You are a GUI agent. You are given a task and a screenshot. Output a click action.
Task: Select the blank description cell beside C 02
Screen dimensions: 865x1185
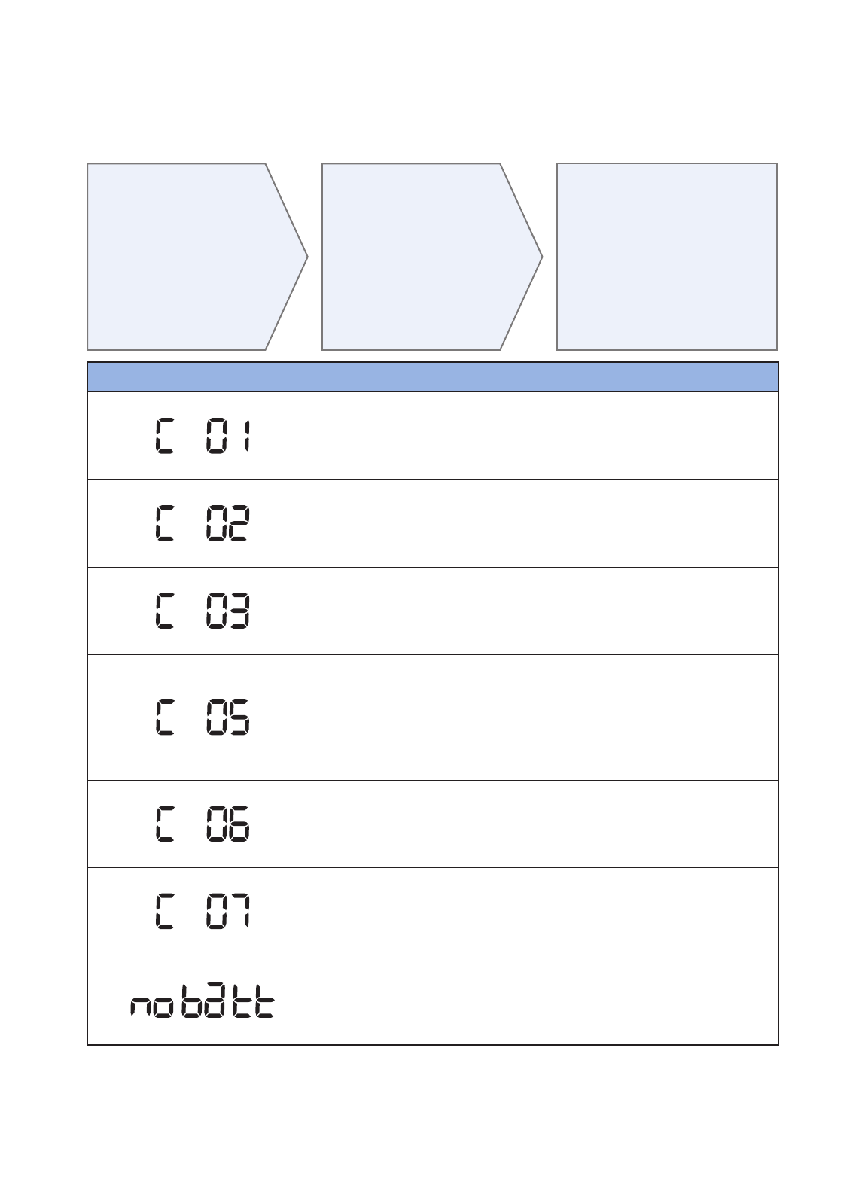(x=547, y=523)
